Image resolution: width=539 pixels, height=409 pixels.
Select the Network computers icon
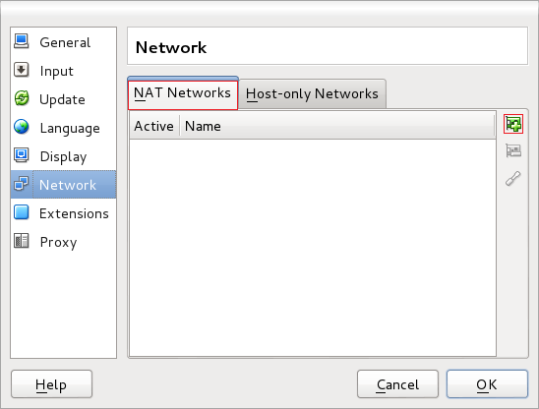tap(22, 184)
